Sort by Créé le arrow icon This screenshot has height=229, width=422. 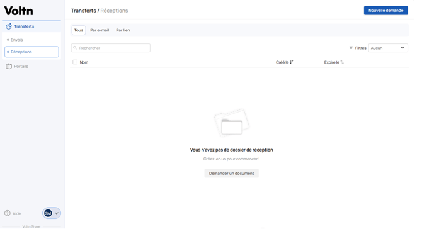(x=292, y=62)
